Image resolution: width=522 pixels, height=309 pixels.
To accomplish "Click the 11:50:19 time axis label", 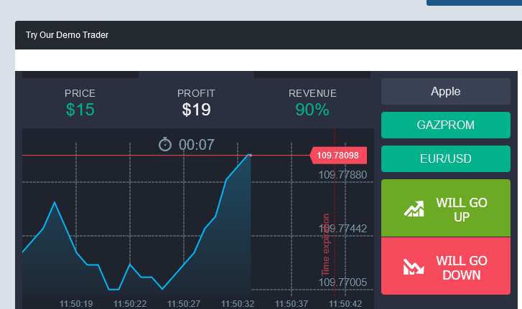I will (x=76, y=304).
